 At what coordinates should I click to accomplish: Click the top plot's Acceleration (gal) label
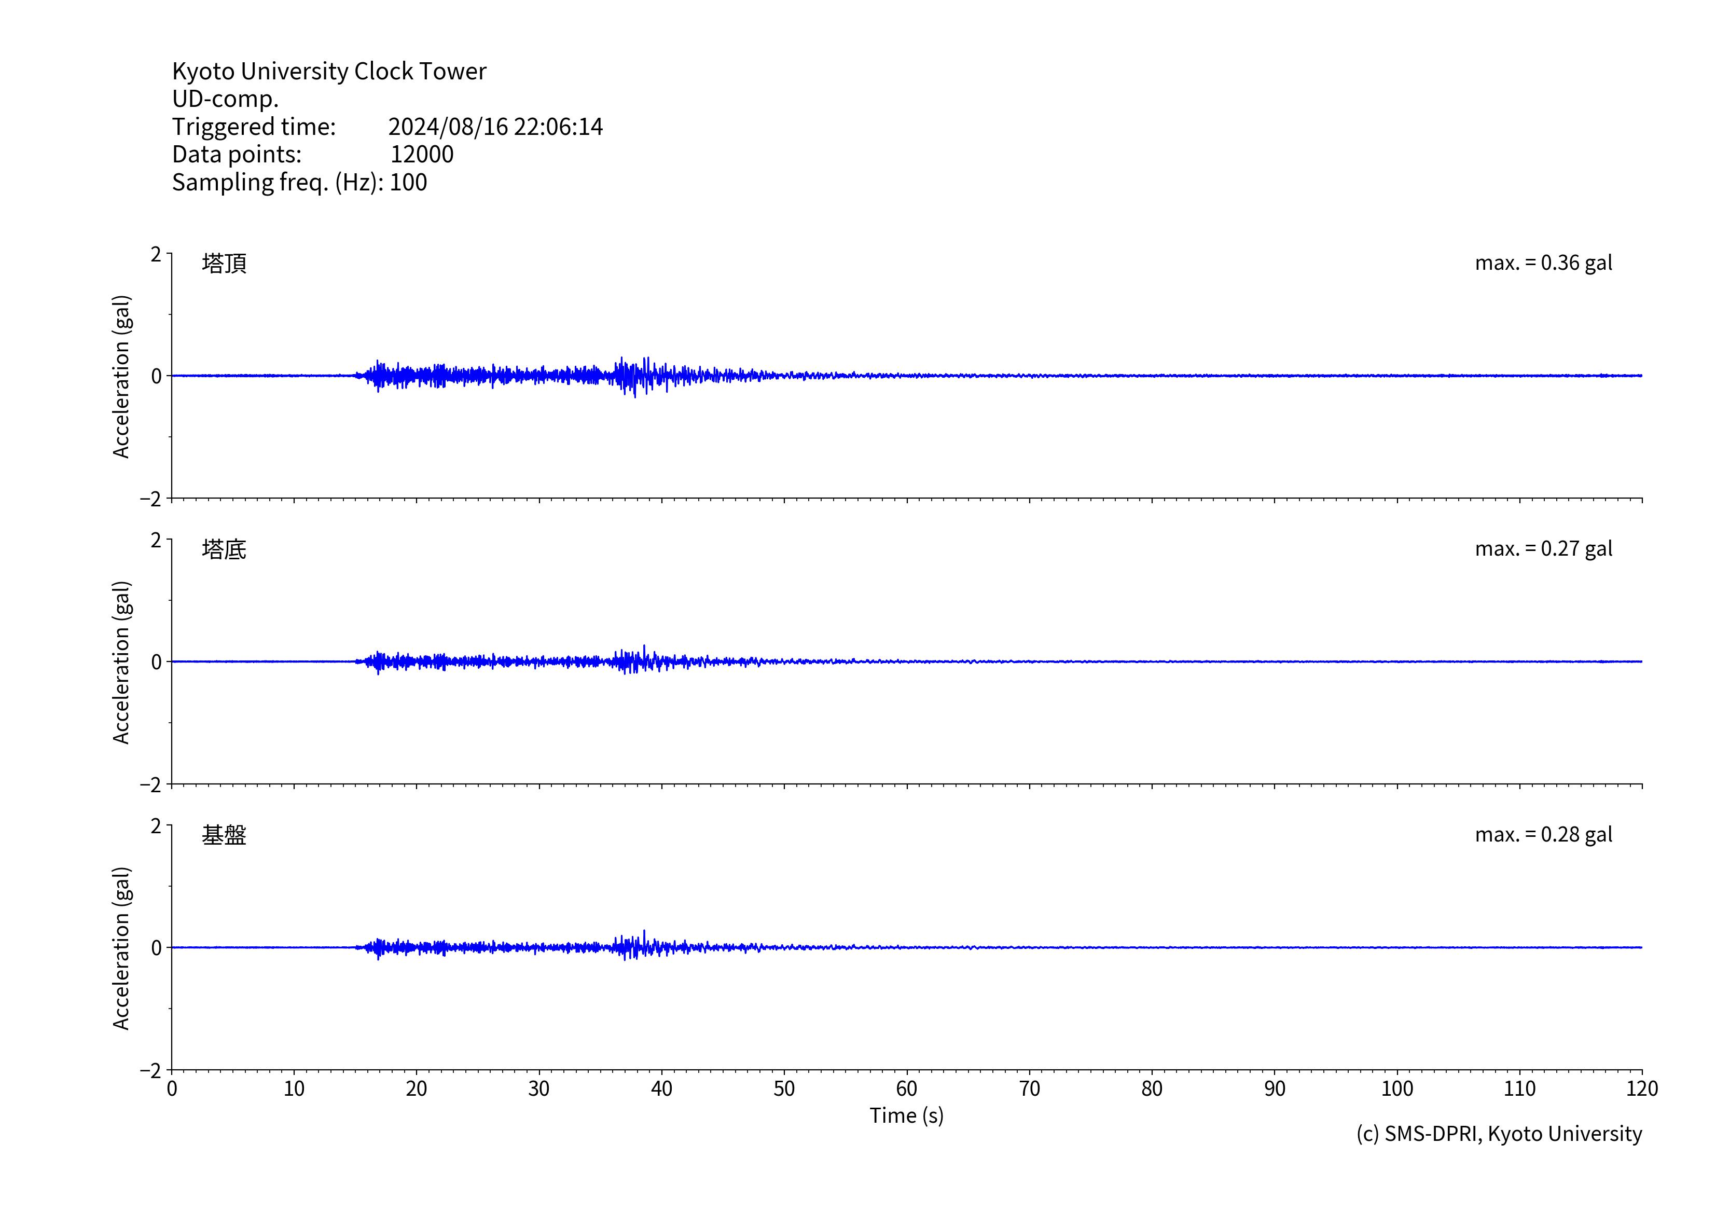(x=121, y=376)
